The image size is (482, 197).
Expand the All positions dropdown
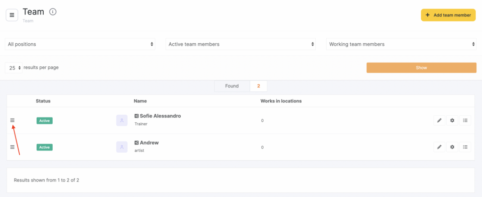coord(80,44)
